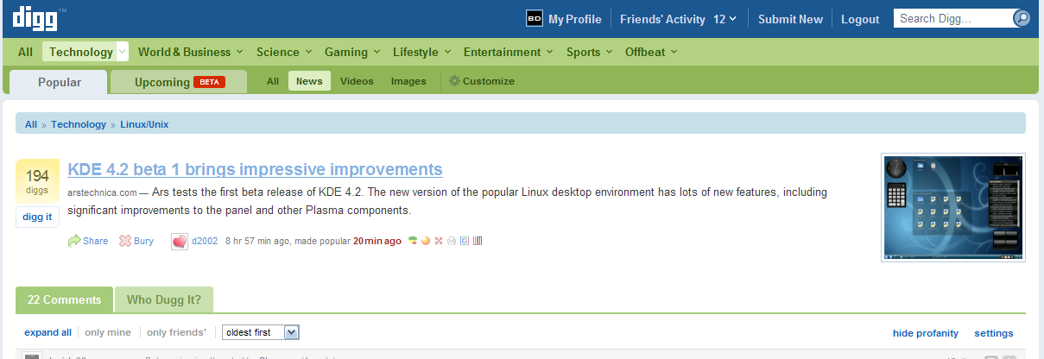Click the Bury link text
The width and height of the screenshot is (1044, 359).
pyautogui.click(x=143, y=241)
